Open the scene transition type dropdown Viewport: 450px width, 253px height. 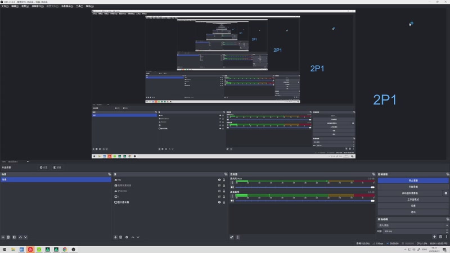coord(413,225)
